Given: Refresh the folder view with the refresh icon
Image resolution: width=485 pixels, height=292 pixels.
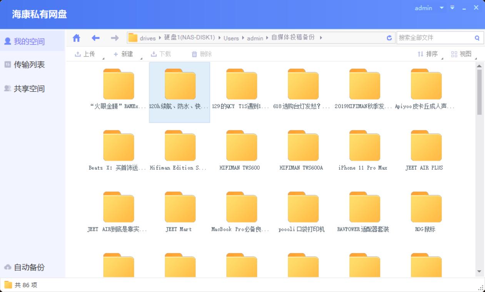Looking at the screenshot, I should [x=389, y=38].
